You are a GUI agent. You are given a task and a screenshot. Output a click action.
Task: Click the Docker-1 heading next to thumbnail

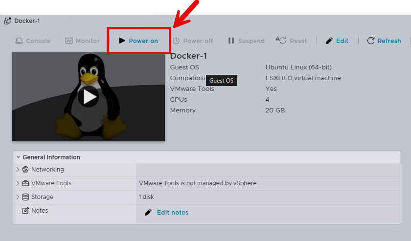tap(188, 56)
